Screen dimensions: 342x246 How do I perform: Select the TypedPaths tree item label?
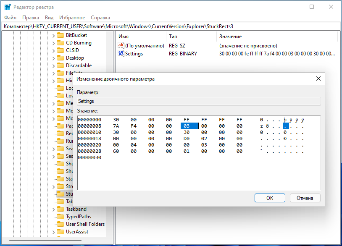point(79,217)
